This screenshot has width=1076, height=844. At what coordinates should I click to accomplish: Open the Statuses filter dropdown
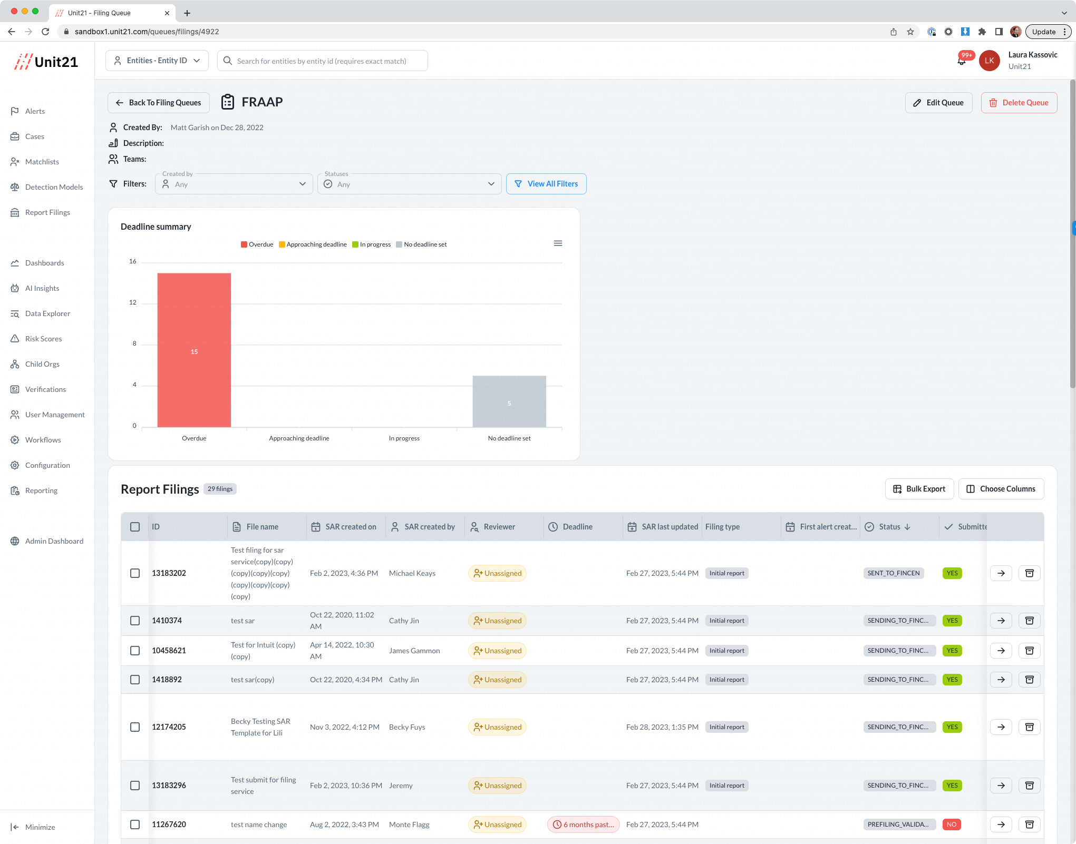click(409, 184)
